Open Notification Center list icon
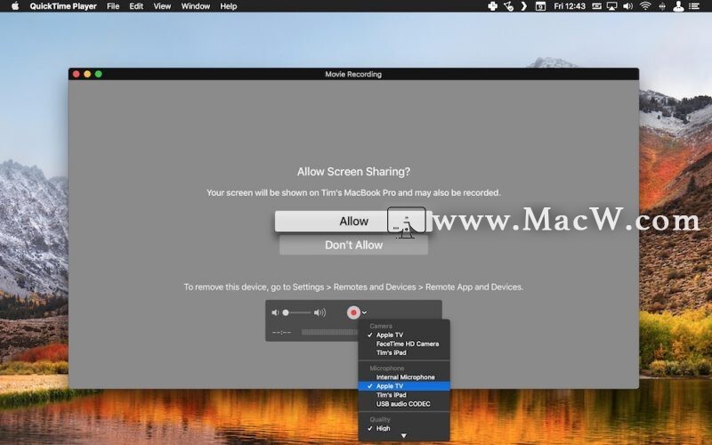Viewport: 712px width, 445px height. point(694,6)
